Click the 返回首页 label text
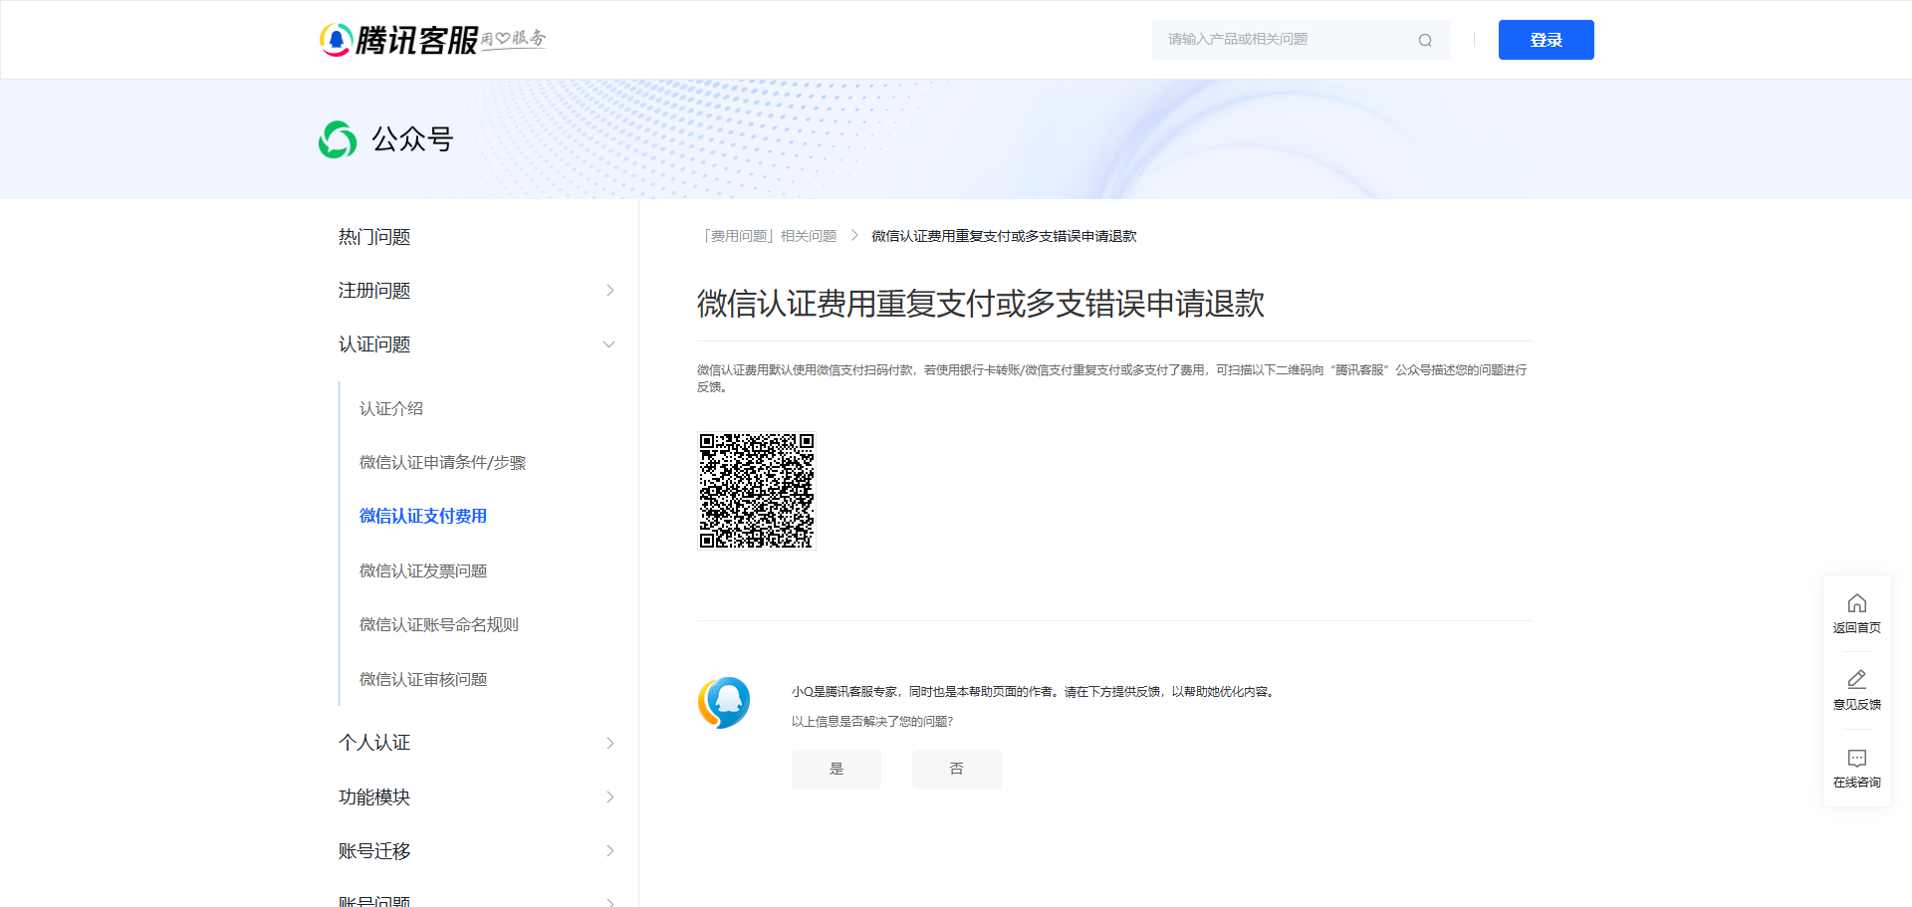The width and height of the screenshot is (1912, 907). (1857, 628)
